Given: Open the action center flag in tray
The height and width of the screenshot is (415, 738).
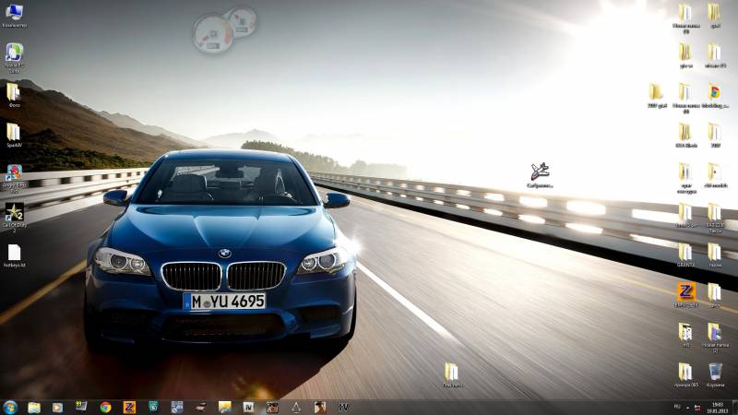Looking at the screenshot, I should click(x=697, y=408).
